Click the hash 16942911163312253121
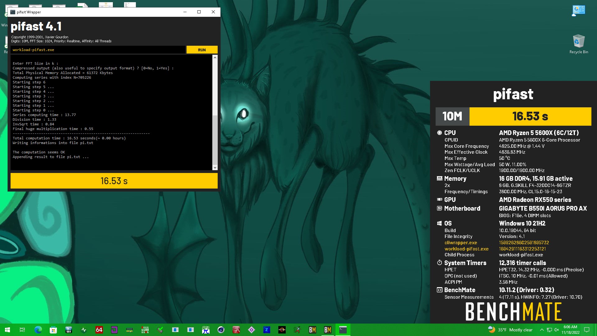 coord(522,249)
